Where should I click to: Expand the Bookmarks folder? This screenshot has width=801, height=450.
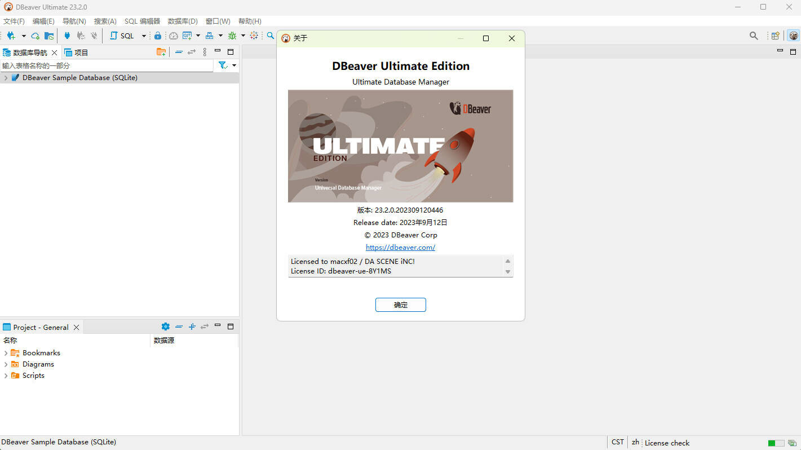pos(6,353)
